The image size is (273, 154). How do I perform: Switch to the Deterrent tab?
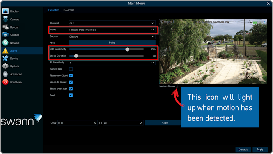point(69,10)
